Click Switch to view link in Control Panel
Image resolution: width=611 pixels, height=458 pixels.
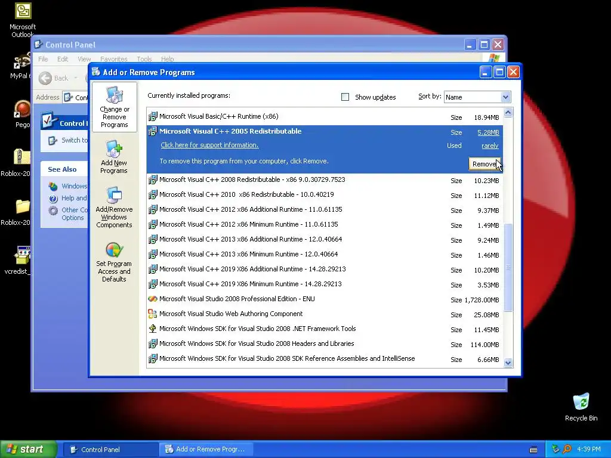pos(75,140)
